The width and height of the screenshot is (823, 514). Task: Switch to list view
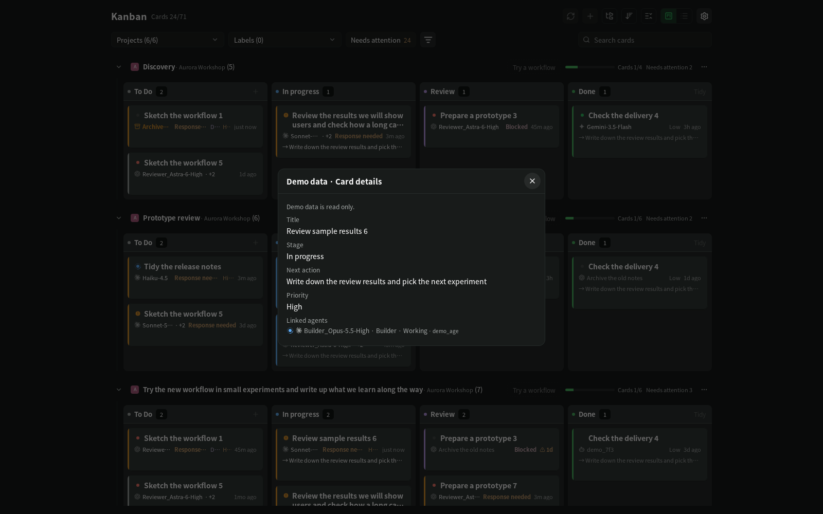684,16
